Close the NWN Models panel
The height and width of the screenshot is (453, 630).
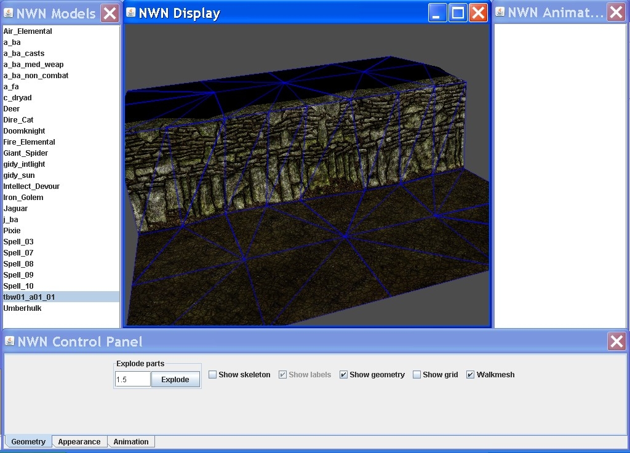pos(110,13)
